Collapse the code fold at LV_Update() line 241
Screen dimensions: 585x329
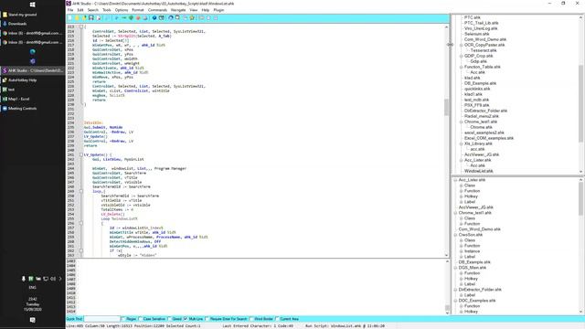[81, 154]
